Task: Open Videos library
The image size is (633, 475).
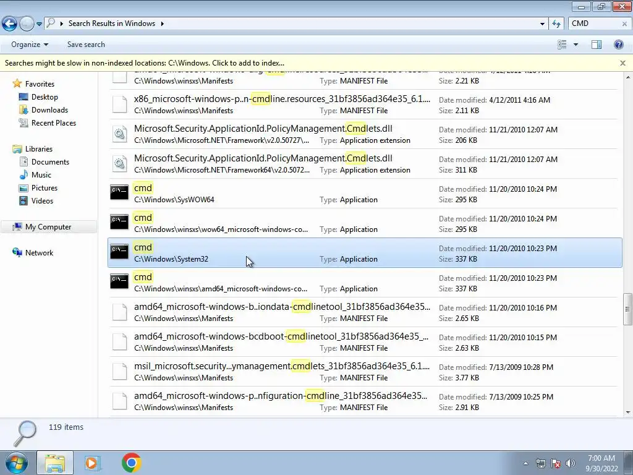Action: click(x=36, y=201)
